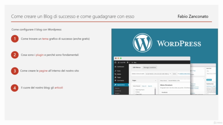This screenshot has height=125, width=223.
Task: Switch to the View All tab in the Pages panel
Action: click(144, 86)
